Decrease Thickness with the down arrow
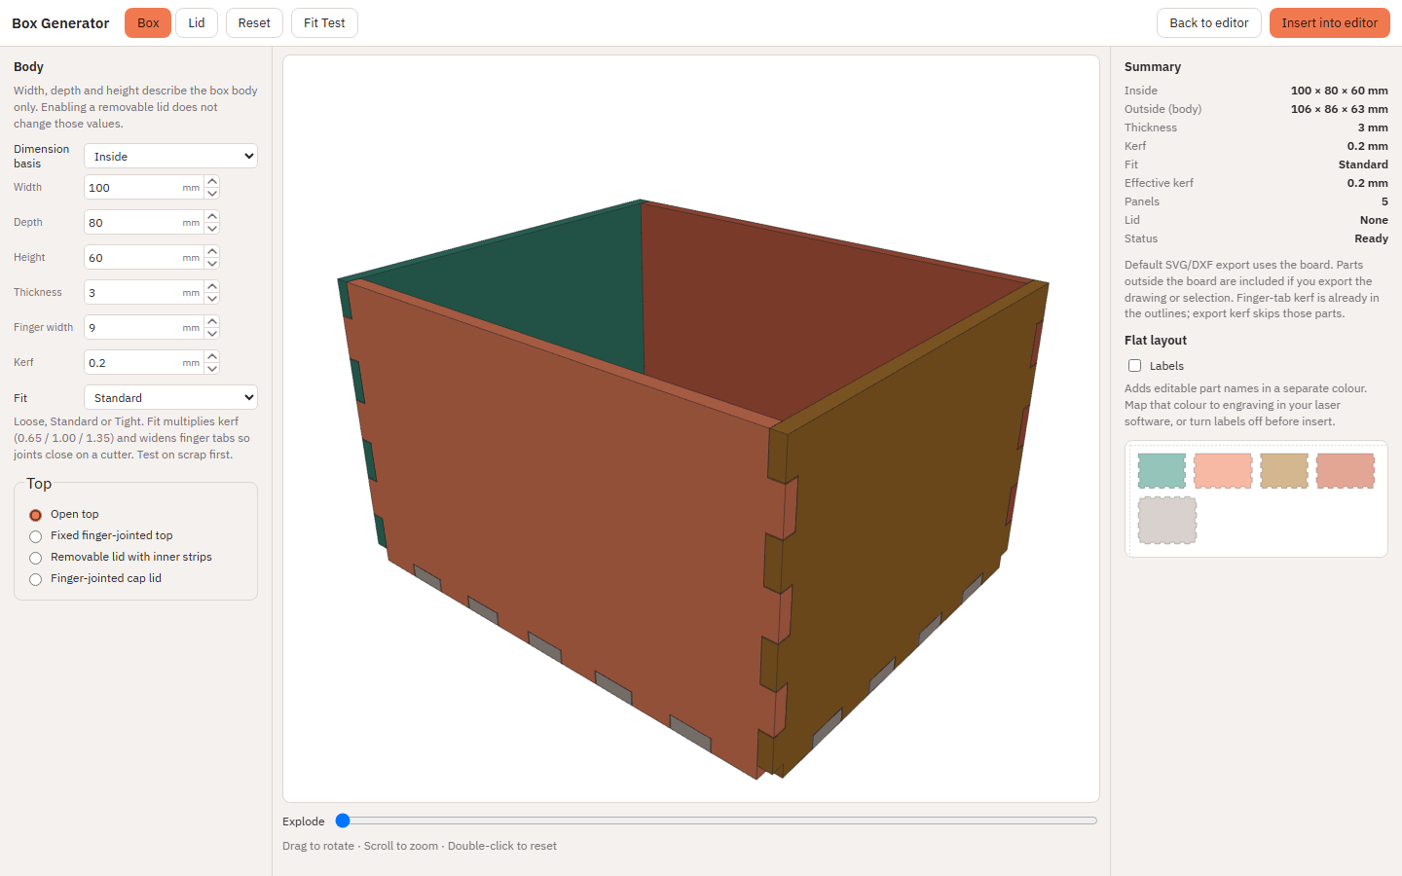 (x=212, y=298)
